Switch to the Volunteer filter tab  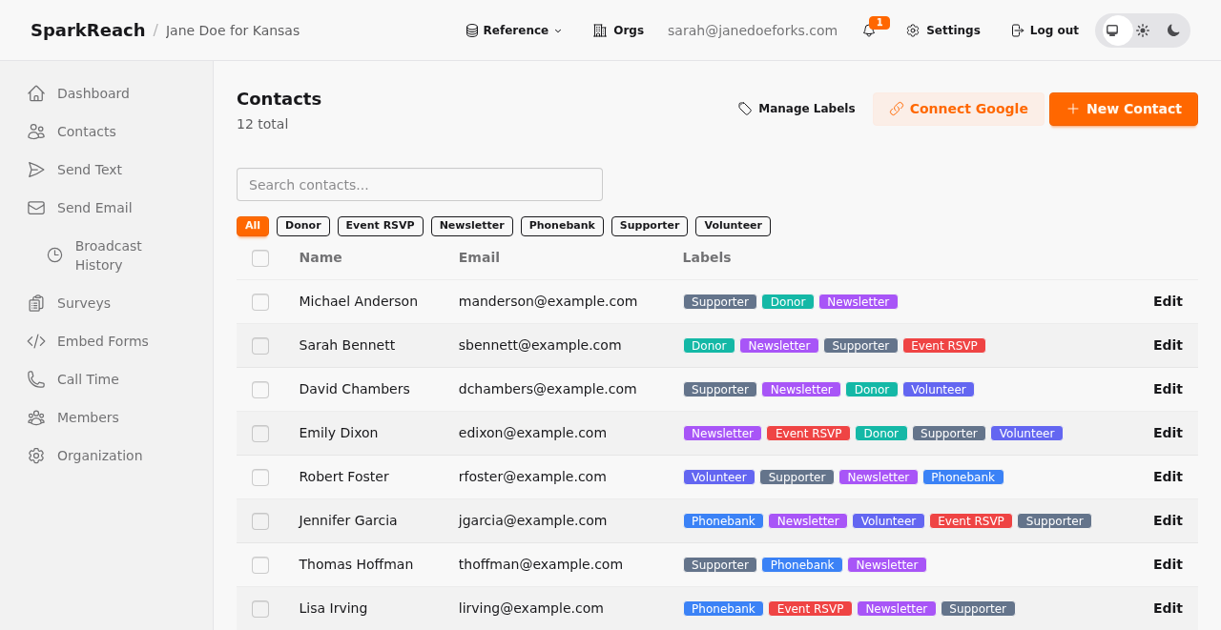(x=733, y=226)
